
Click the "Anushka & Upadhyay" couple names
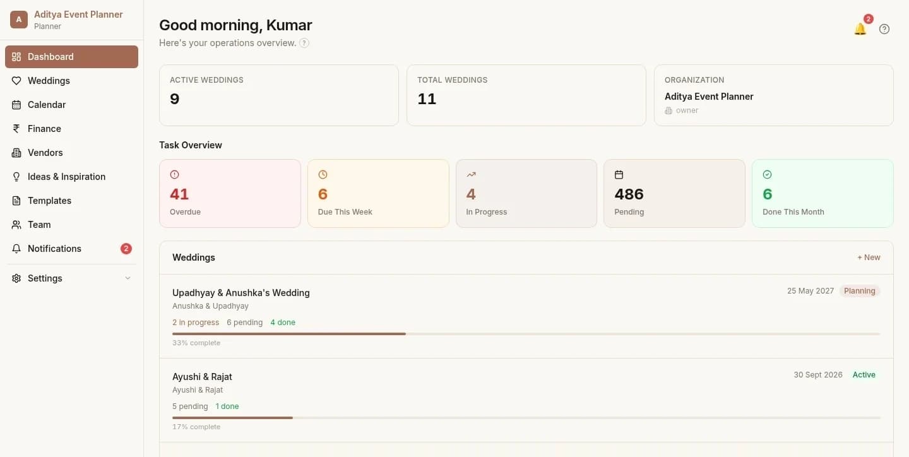pos(210,306)
